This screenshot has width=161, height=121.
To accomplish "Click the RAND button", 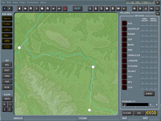I will point(149,94).
